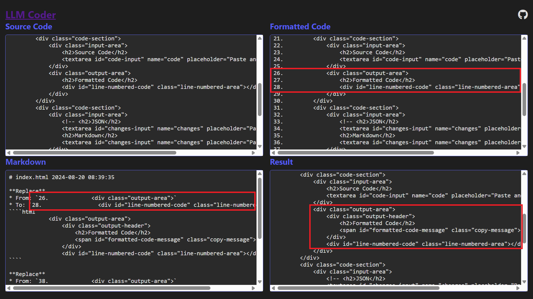Click right arrow of Result horizontal scrollbar
Screen dimensions: 533x299
click(518, 288)
